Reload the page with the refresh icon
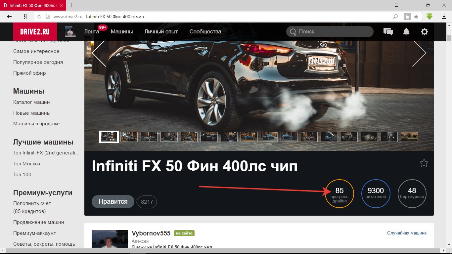 [39, 17]
